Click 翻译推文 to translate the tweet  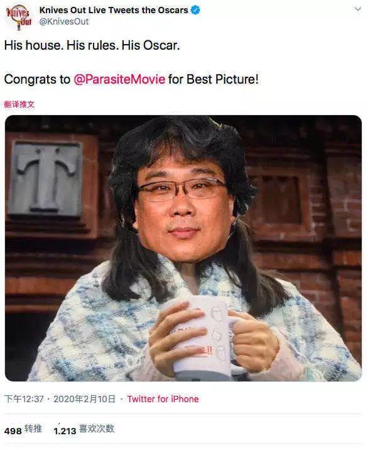[x=19, y=104]
